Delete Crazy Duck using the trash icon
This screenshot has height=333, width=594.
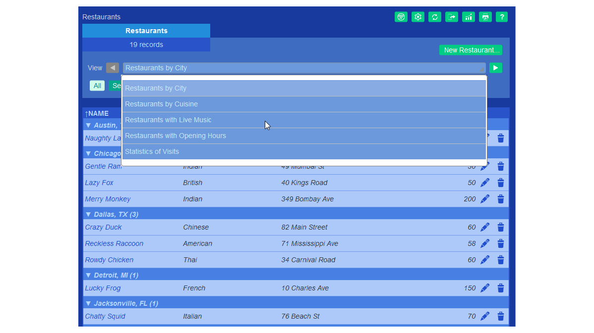pos(500,227)
